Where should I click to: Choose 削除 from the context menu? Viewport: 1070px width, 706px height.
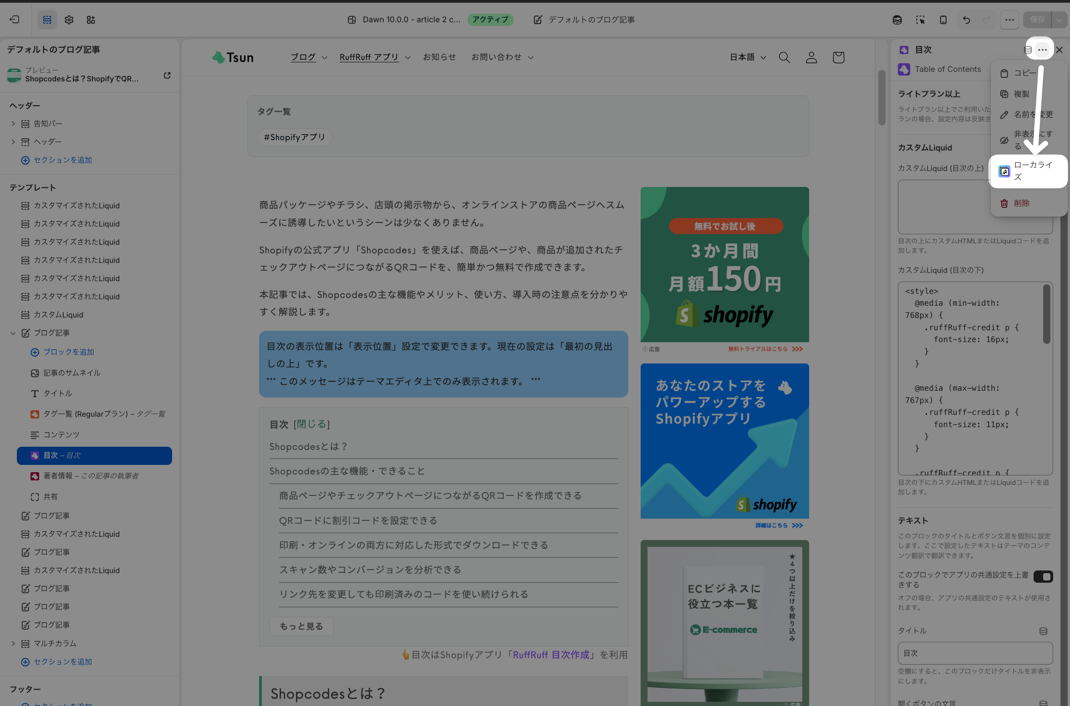click(x=1029, y=203)
